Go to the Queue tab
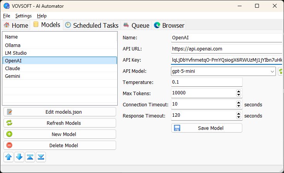The width and height of the screenshot is (284, 173). pyautogui.click(x=136, y=25)
